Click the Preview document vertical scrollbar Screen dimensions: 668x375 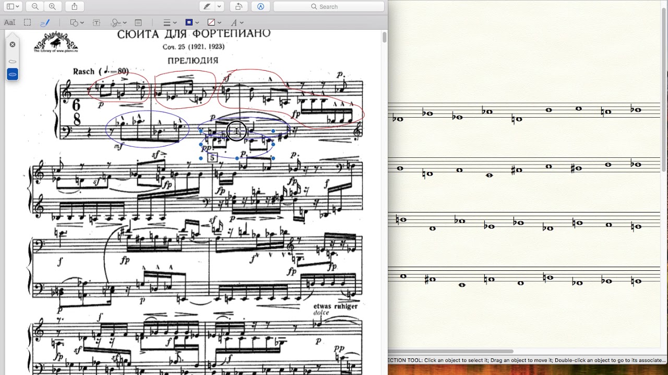click(x=385, y=37)
